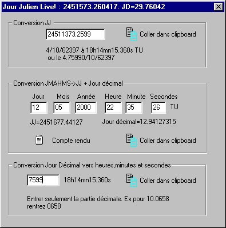Click 'Coller dans clipboard' in Conversion JJ group
This screenshot has height=228, width=226.
(168, 34)
